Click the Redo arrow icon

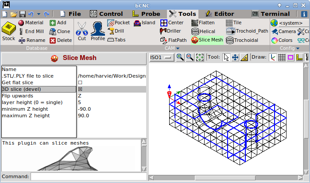(x=46, y=14)
